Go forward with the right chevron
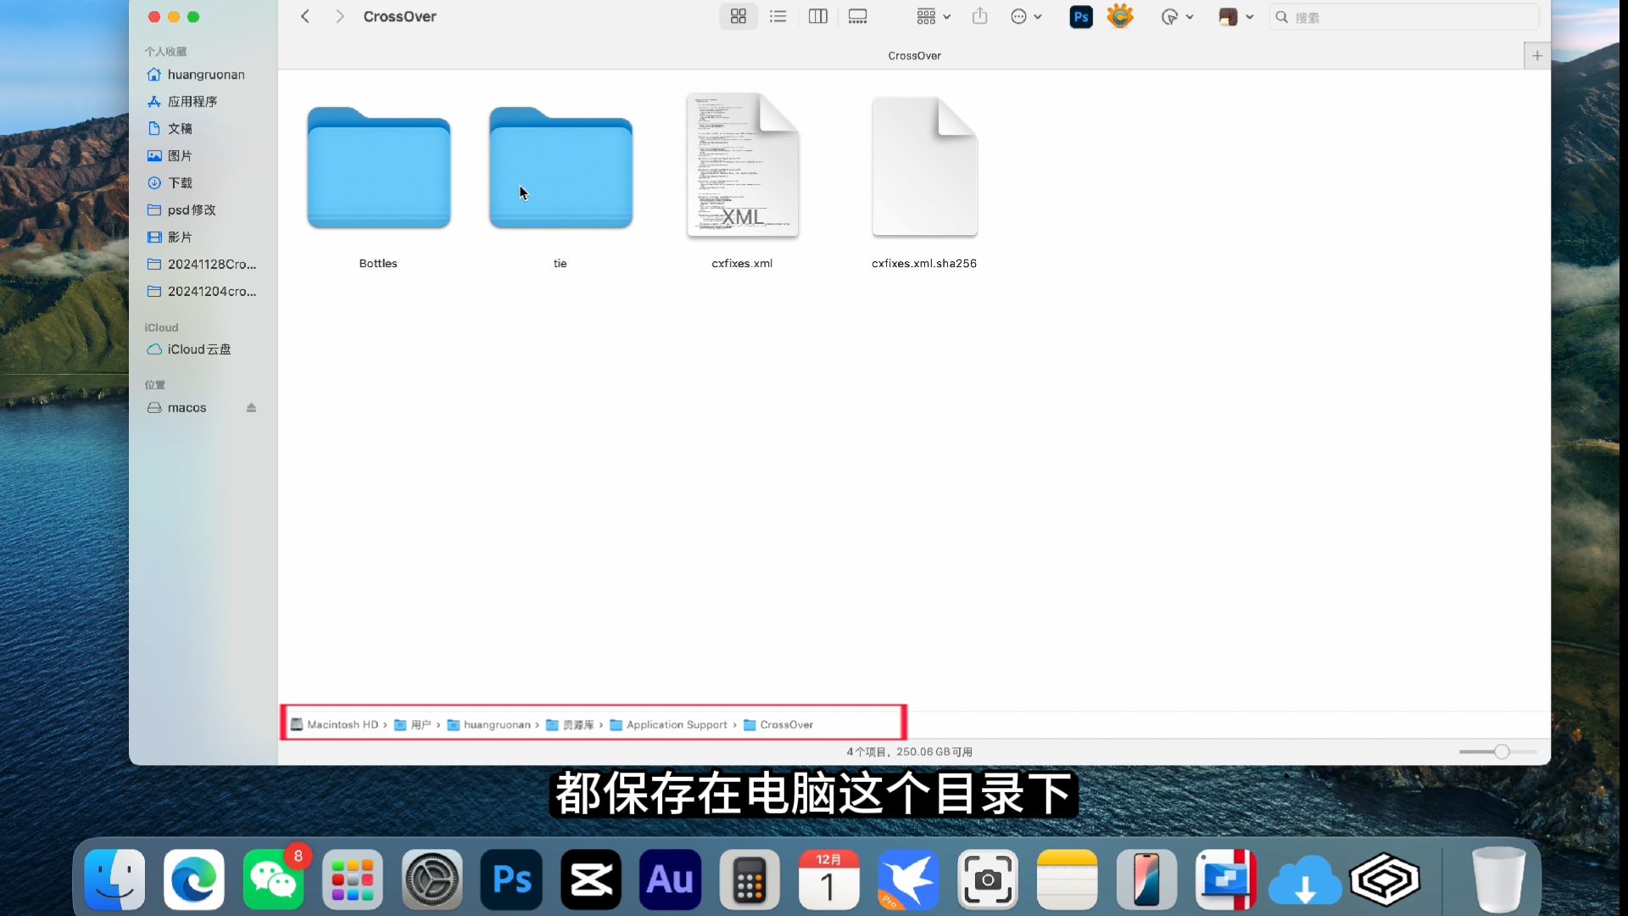The image size is (1628, 916). click(339, 16)
